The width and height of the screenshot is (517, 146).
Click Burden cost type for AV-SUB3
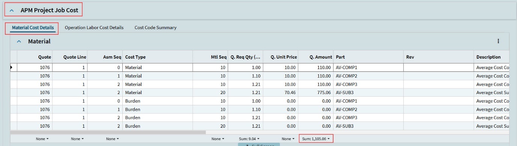tap(158, 126)
